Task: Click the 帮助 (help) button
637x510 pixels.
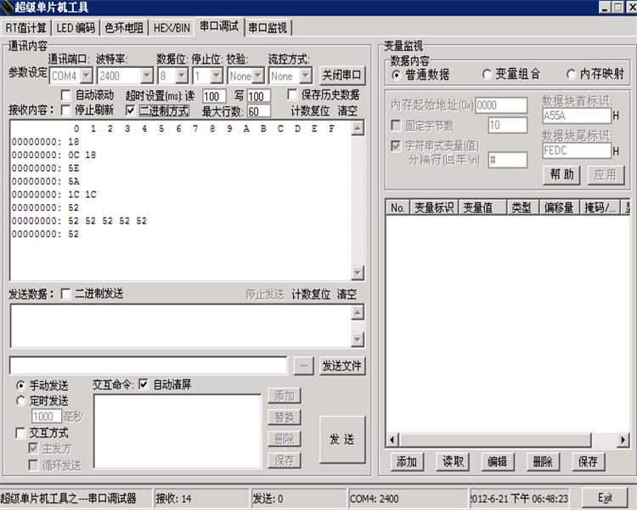Action: click(561, 175)
